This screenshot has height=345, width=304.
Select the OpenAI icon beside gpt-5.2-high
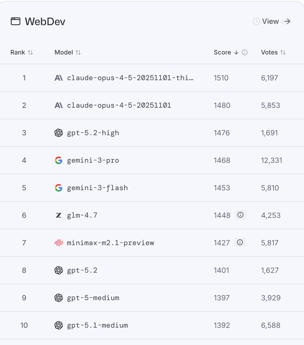point(59,133)
